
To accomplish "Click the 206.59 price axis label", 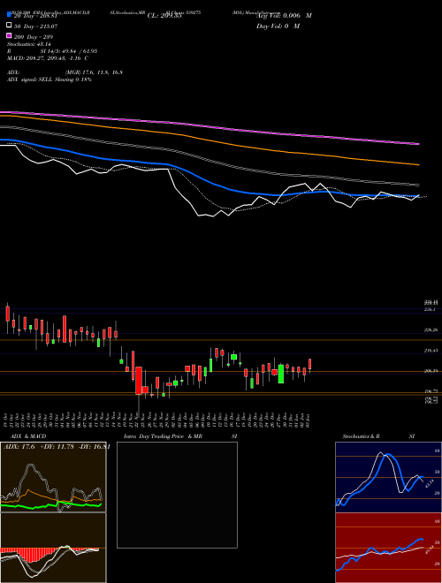I will click(431, 371).
